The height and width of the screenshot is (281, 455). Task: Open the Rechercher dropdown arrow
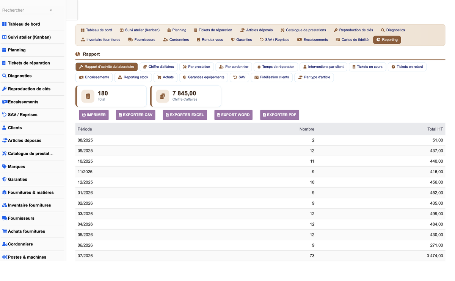(x=51, y=10)
